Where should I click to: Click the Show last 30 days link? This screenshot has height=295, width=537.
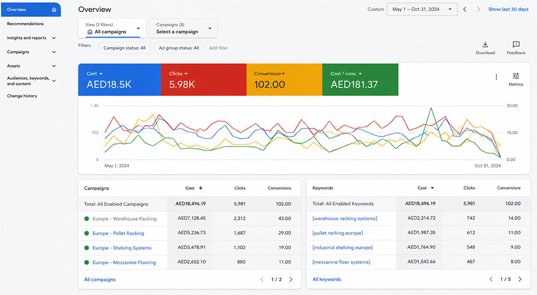tap(508, 9)
